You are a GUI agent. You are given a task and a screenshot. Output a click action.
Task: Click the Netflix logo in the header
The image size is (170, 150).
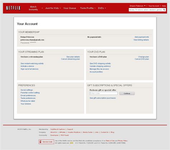point(13,8)
